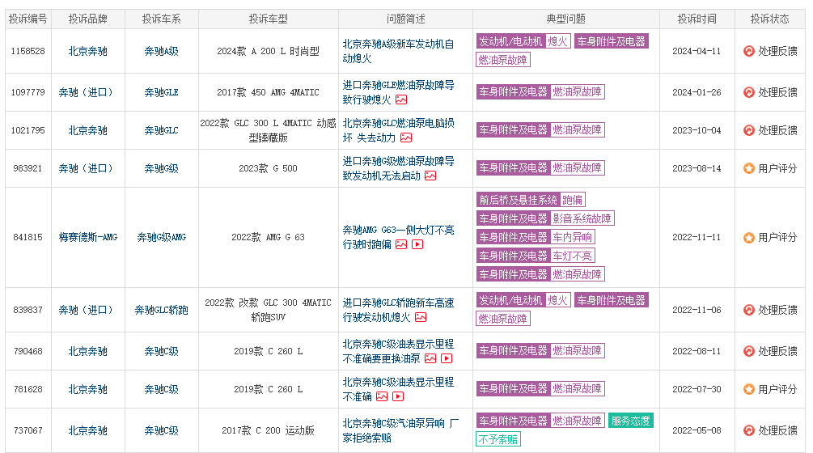Play video icon in complaint 790468 row

click(x=447, y=358)
